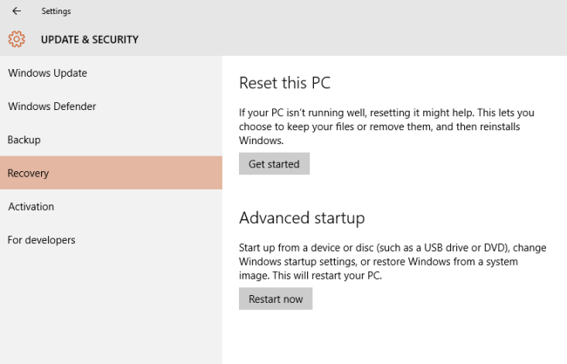Click empty title bar area right of Settings
567x364 pixels.
305,11
